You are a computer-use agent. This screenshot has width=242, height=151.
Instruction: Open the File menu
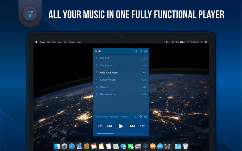pos(49,42)
